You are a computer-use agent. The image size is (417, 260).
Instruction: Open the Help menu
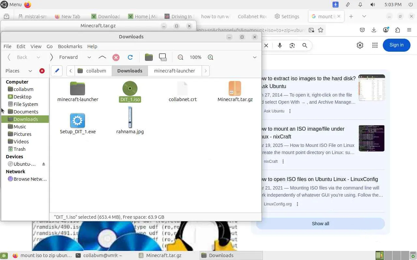pos(92,46)
